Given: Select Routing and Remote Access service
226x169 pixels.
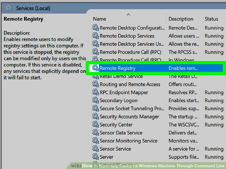Looking at the screenshot, I should click(x=130, y=84).
